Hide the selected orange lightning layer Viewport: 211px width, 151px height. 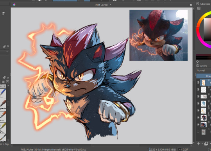coord(198,83)
